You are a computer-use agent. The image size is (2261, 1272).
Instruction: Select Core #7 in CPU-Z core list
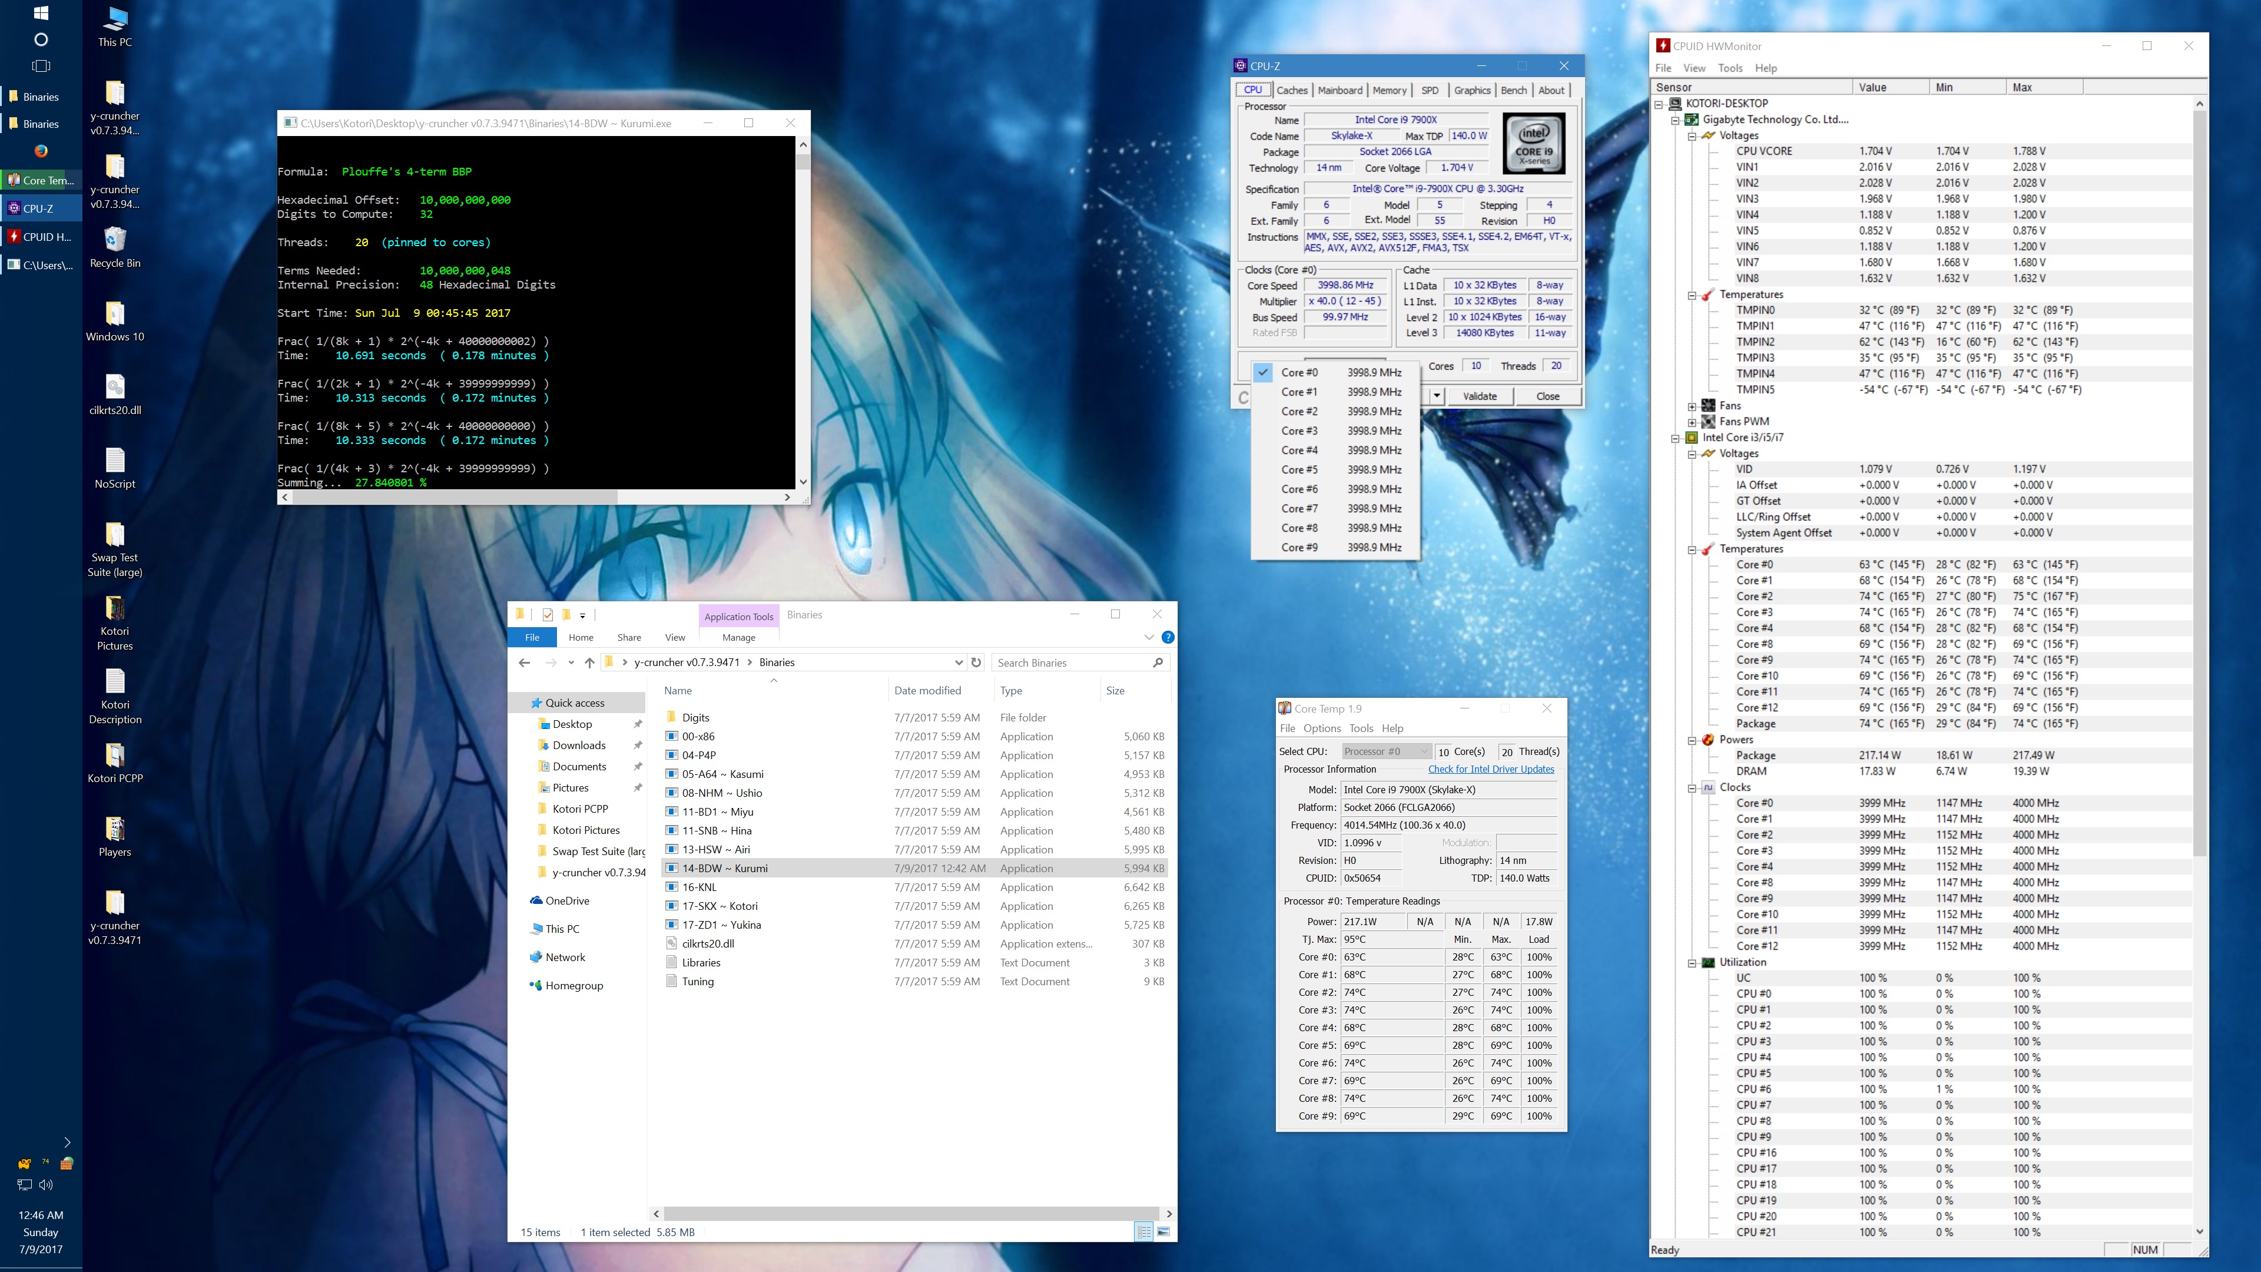[x=1299, y=508]
